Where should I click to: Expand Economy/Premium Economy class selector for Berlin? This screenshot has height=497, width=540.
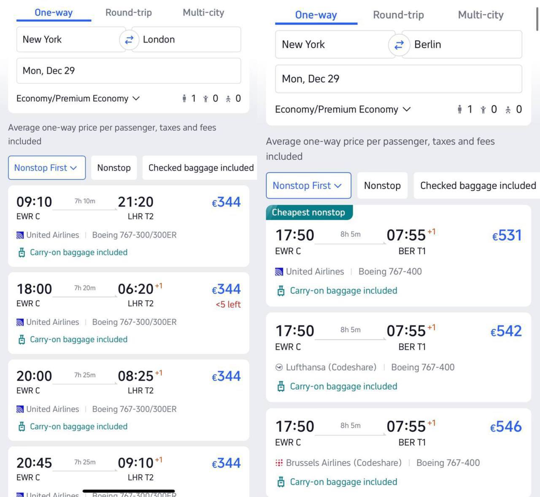[343, 110]
